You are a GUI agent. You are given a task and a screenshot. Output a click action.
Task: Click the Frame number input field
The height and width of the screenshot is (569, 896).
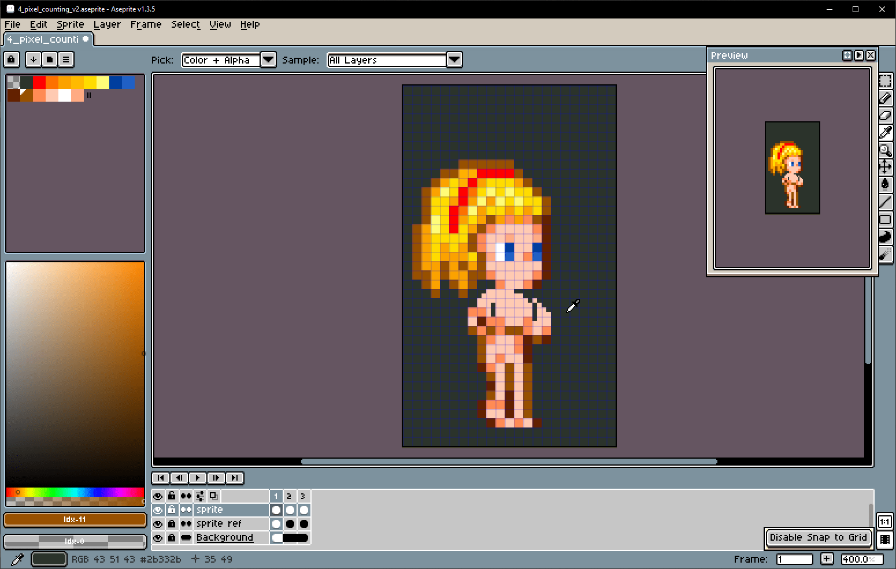(x=794, y=559)
